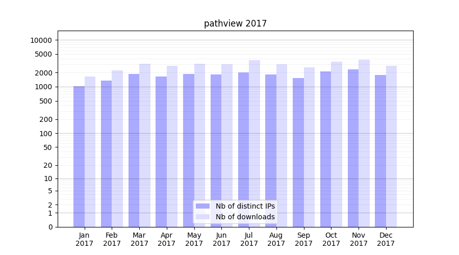Select the 0 y-axis tick label
Screen dimensions: 459x255
[x=50, y=227]
